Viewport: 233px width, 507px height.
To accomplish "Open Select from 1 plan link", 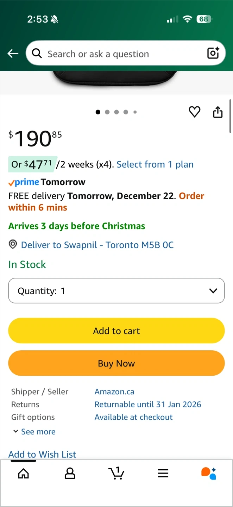I will 155,164.
